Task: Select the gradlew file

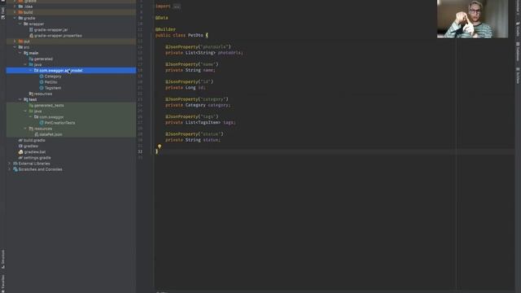Action: (31, 146)
